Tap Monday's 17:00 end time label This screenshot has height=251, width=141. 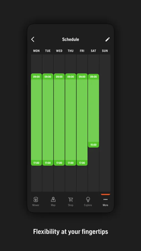pos(36,163)
